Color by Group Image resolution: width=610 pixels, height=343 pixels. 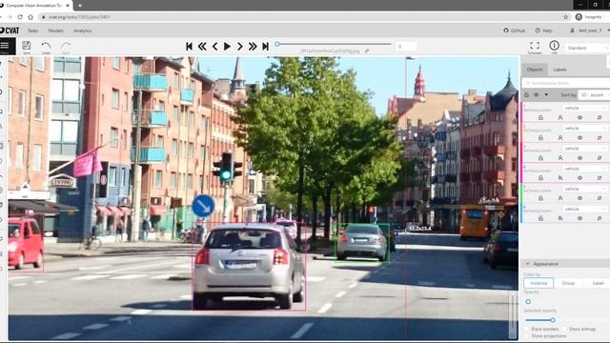tap(568, 283)
